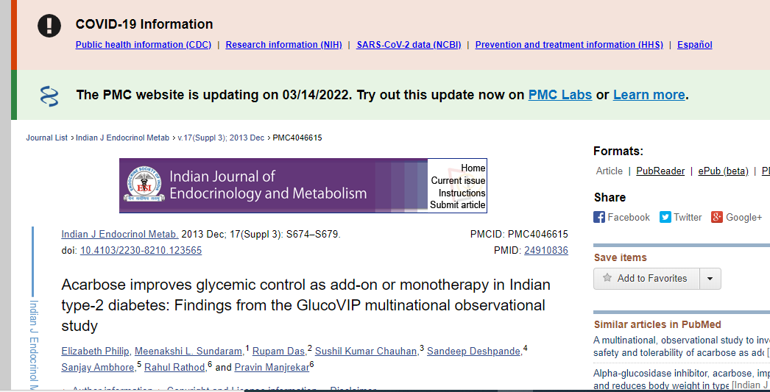Click the Add to Favorites button
The image size is (770, 392).
[x=646, y=279]
